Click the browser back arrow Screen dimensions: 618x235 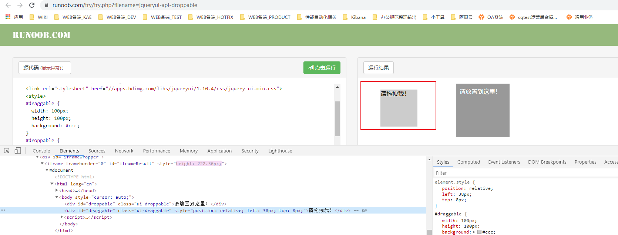tap(8, 5)
